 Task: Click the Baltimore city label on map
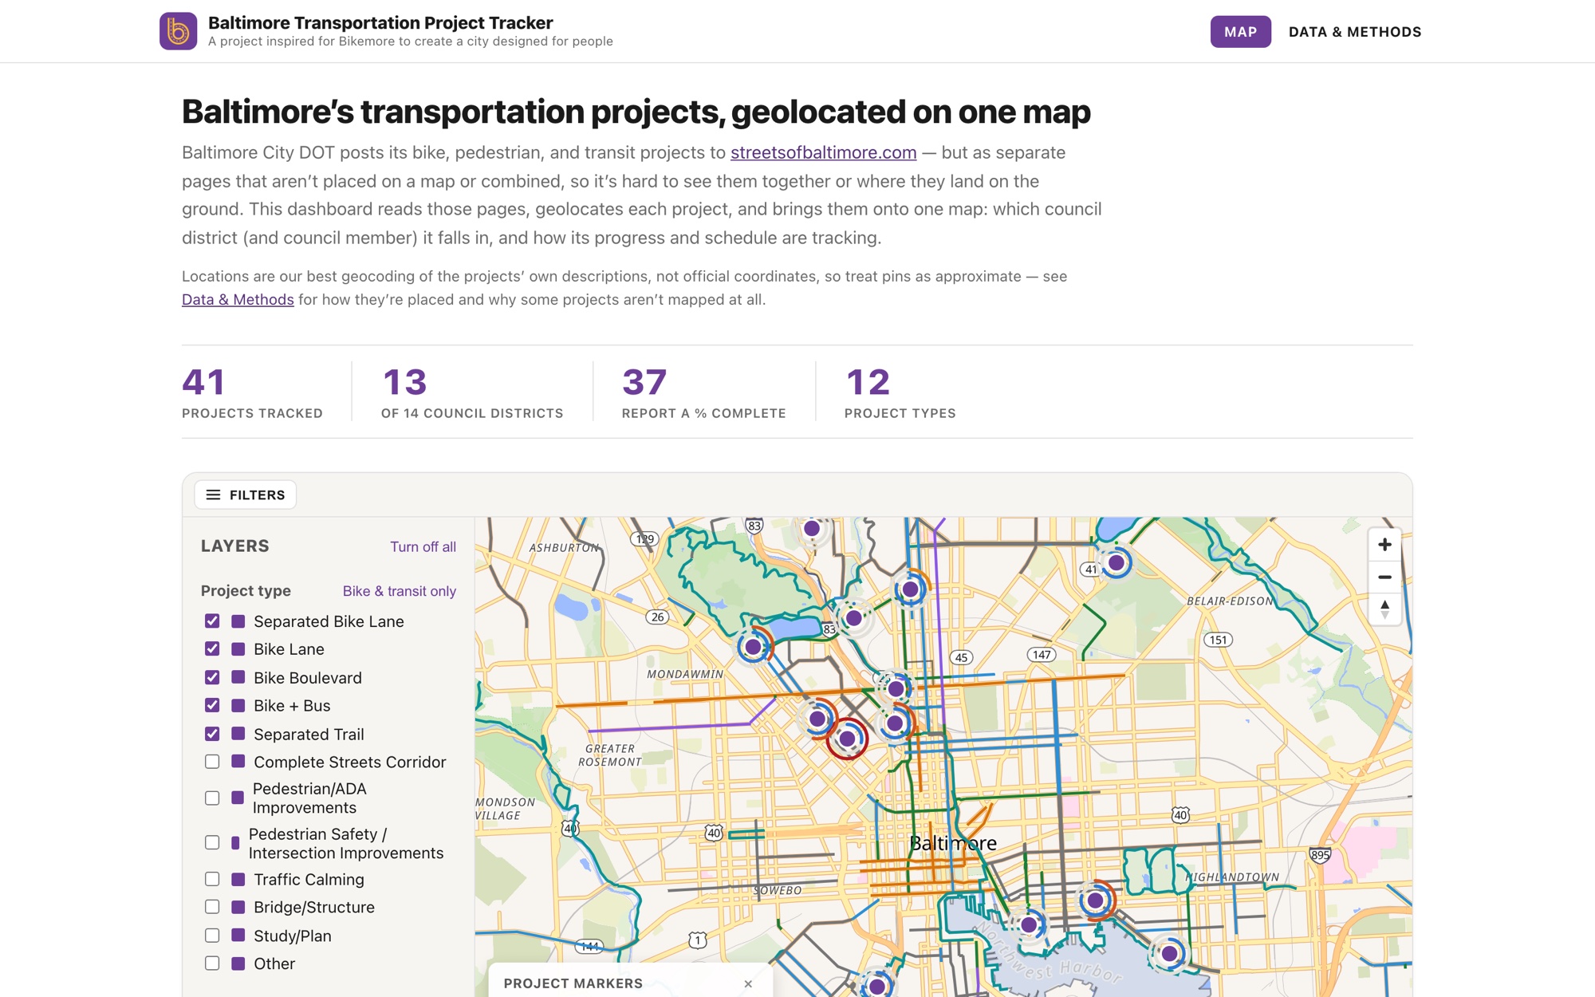pos(953,843)
